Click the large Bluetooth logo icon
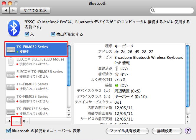 point(14,28)
